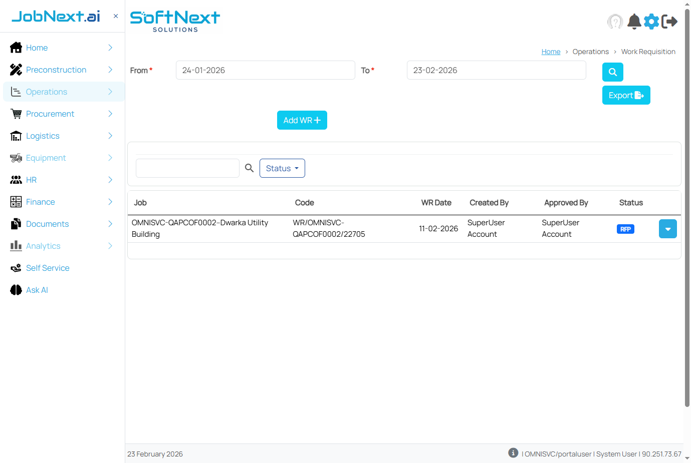
Task: Open settings gear icon
Action: click(651, 22)
